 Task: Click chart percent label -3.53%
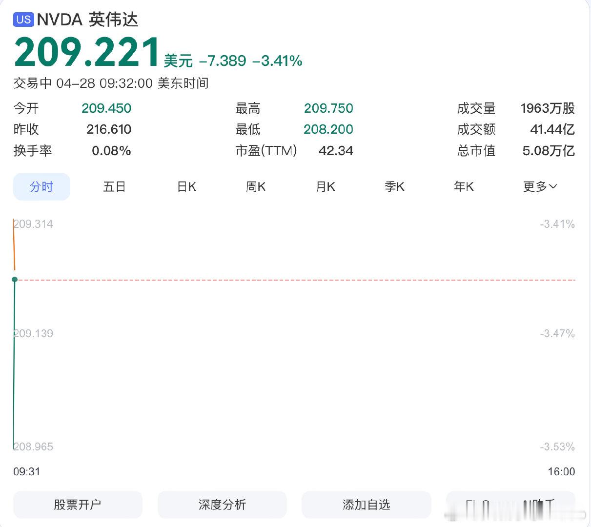pyautogui.click(x=557, y=447)
